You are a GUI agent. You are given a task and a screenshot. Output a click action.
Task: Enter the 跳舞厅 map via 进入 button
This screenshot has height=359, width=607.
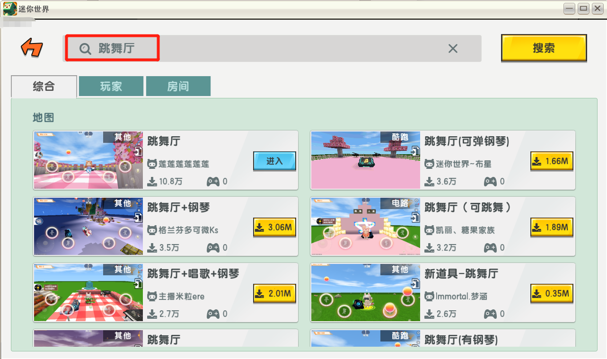coord(274,161)
